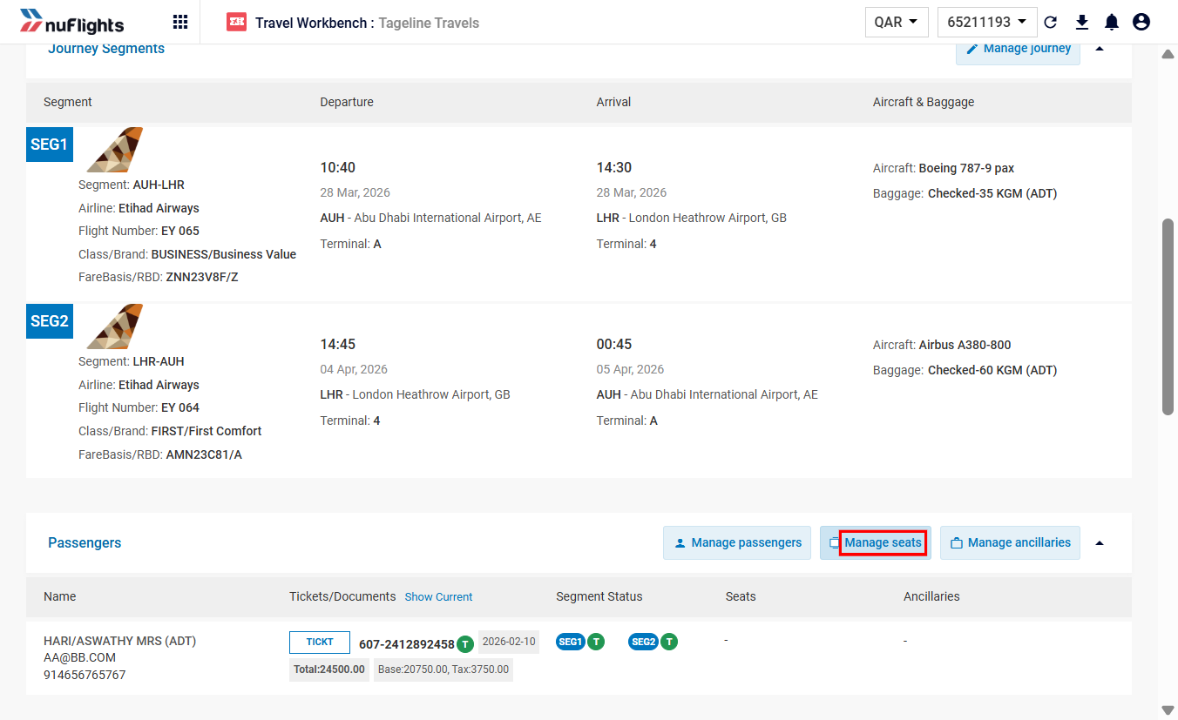The image size is (1178, 720).
Task: Click the Tickets/Documents column header
Action: tap(342, 596)
